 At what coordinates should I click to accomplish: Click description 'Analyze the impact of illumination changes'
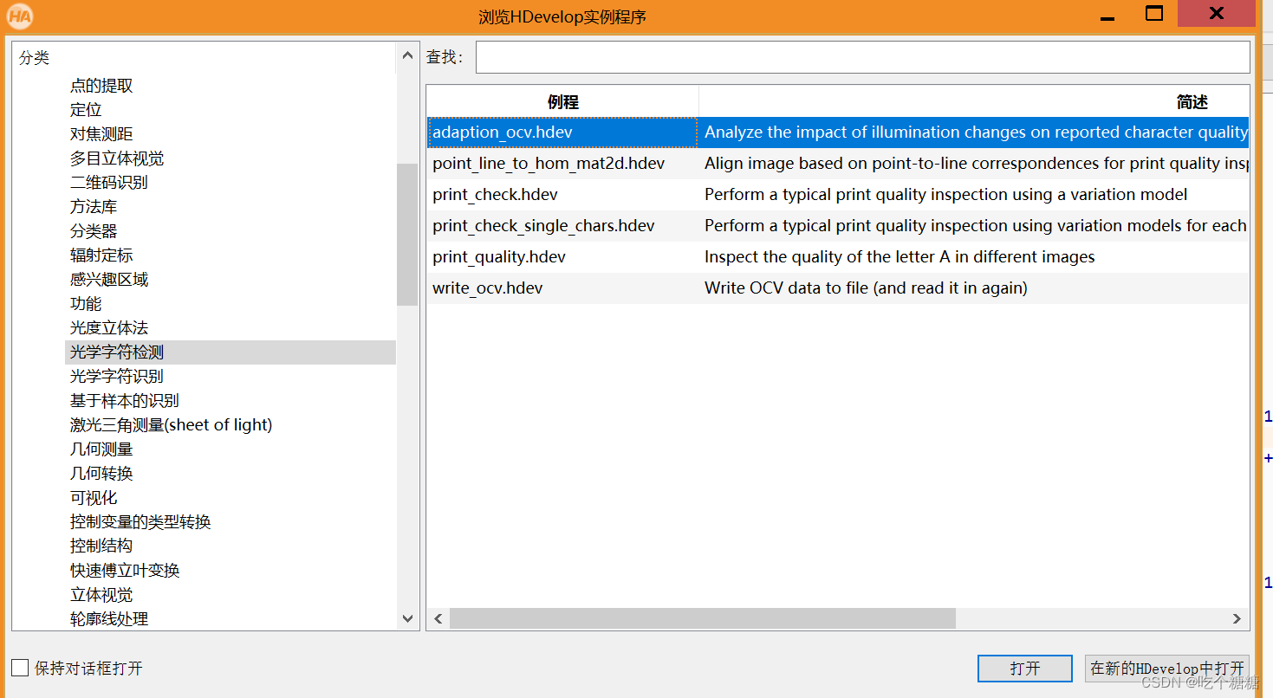point(976,132)
